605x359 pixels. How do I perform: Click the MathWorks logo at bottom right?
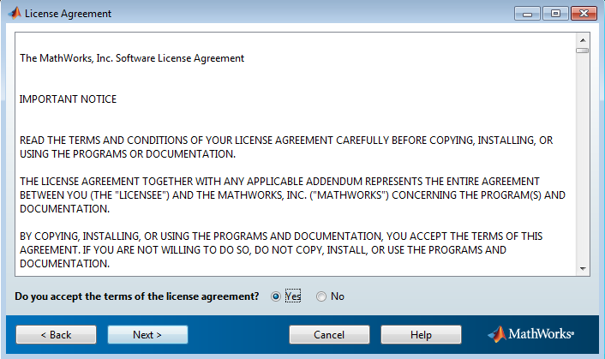tap(531, 334)
